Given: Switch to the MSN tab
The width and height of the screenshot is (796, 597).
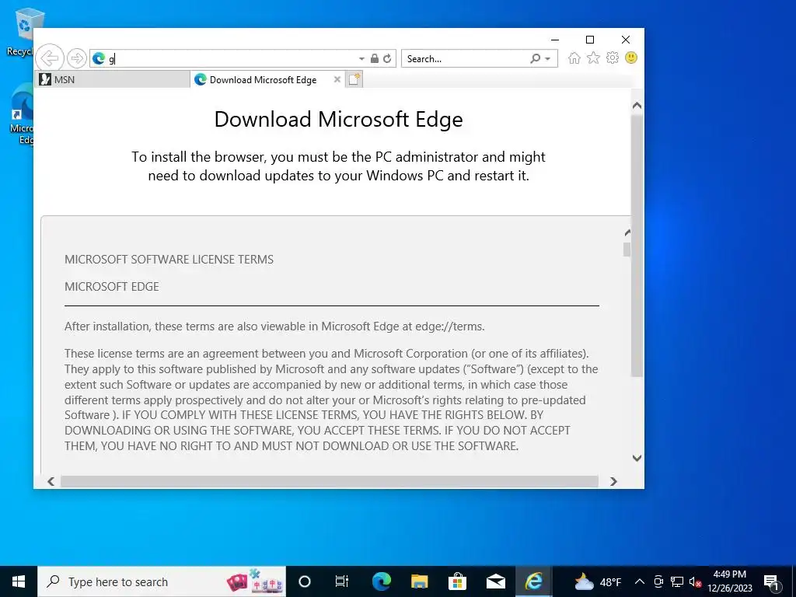Looking at the screenshot, I should [x=113, y=80].
